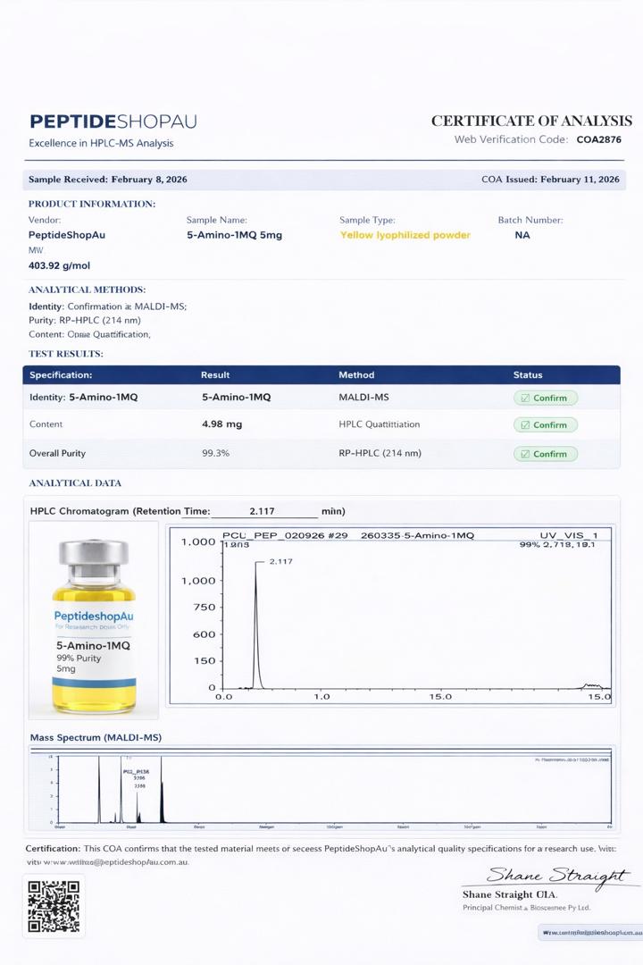Click the 'TEST RESULTS:' section heading
The width and height of the screenshot is (643, 965).
(x=66, y=354)
